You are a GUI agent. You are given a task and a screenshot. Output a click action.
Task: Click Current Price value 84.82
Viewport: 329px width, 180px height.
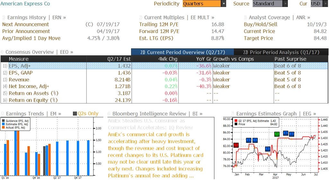click(x=320, y=31)
